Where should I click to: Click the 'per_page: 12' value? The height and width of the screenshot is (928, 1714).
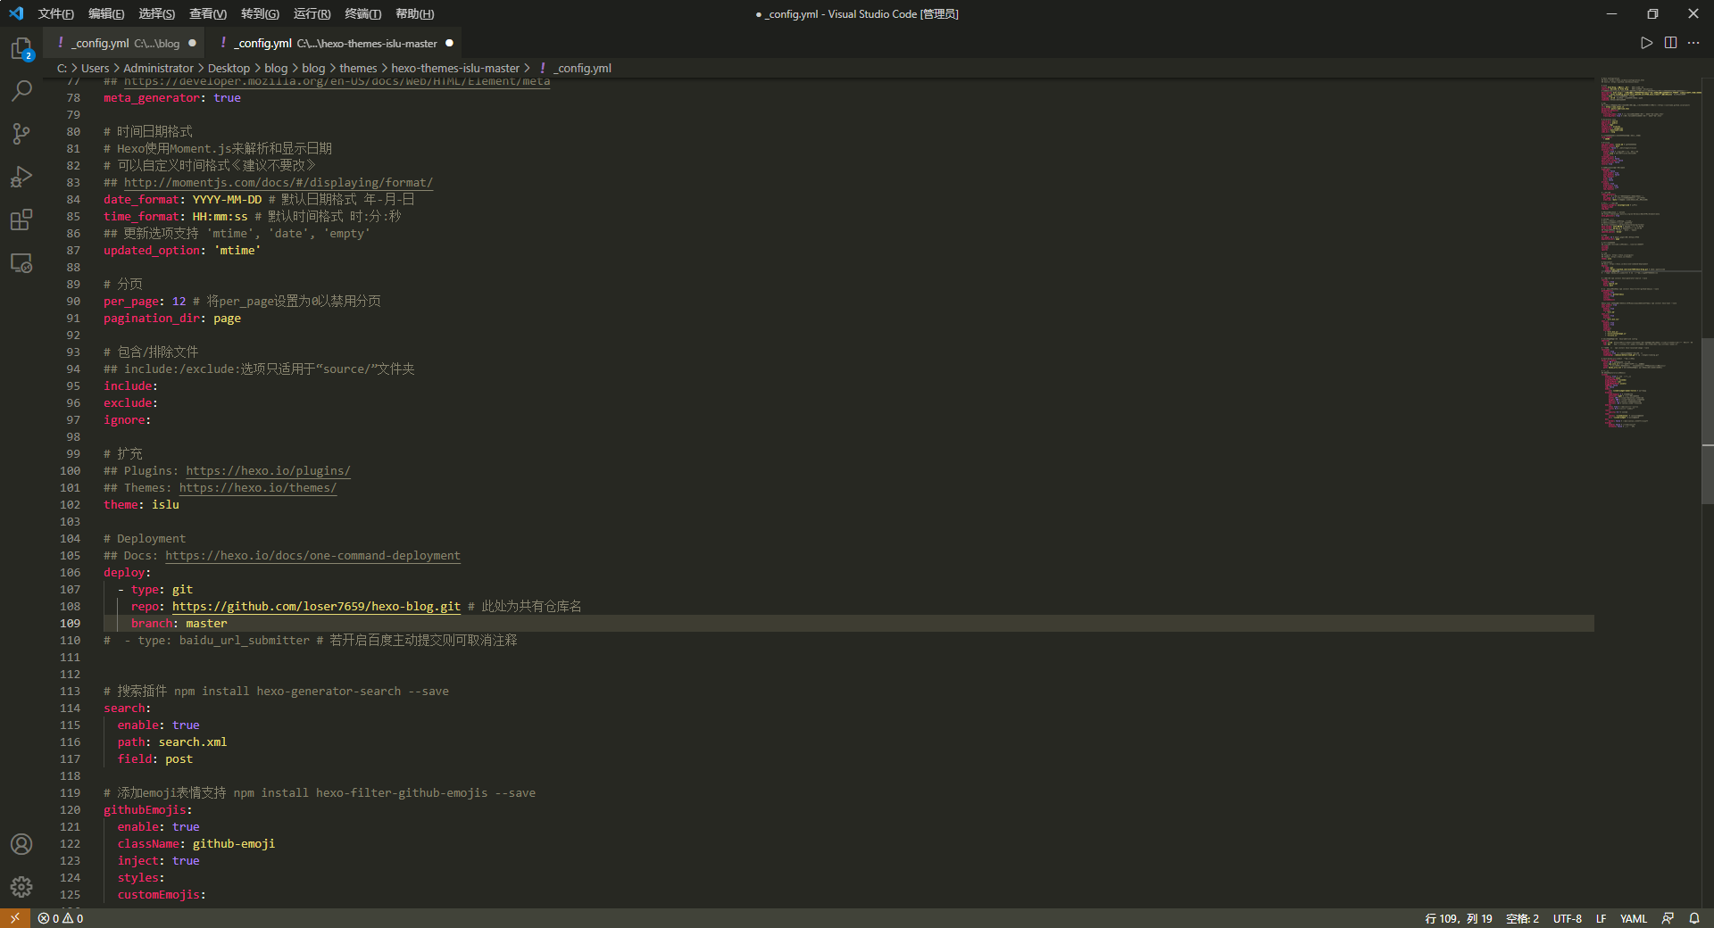click(179, 302)
